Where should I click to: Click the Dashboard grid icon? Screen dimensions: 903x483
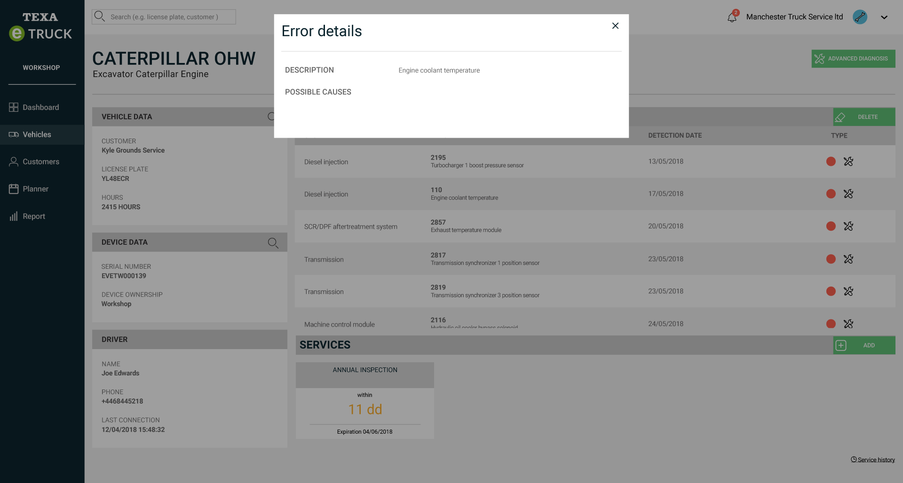pyautogui.click(x=14, y=107)
